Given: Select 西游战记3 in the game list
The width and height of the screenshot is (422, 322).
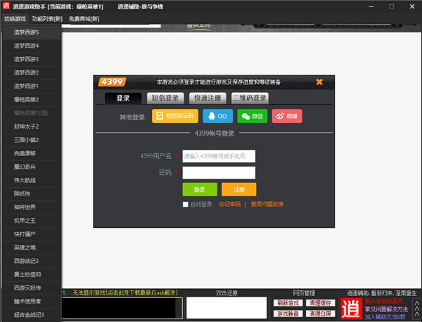Looking at the screenshot, I should pyautogui.click(x=32, y=262).
